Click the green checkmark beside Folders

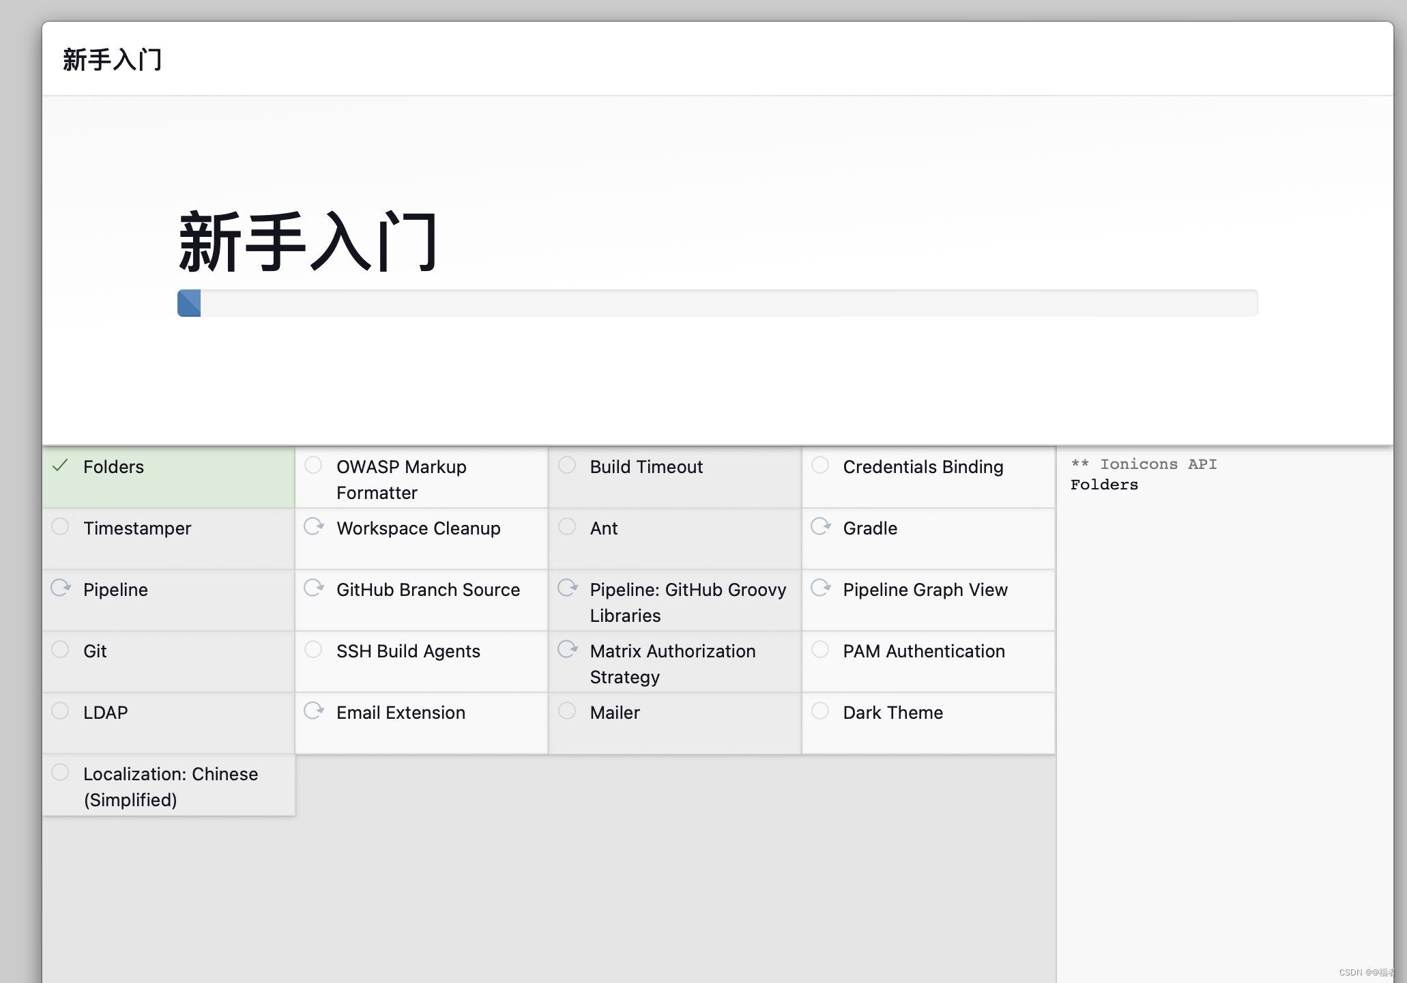(60, 466)
